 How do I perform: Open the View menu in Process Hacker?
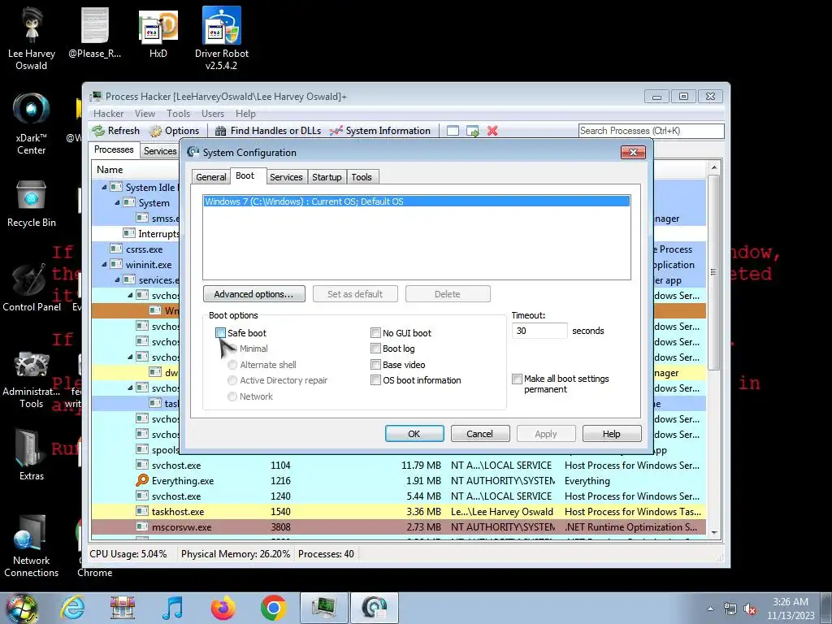point(145,114)
